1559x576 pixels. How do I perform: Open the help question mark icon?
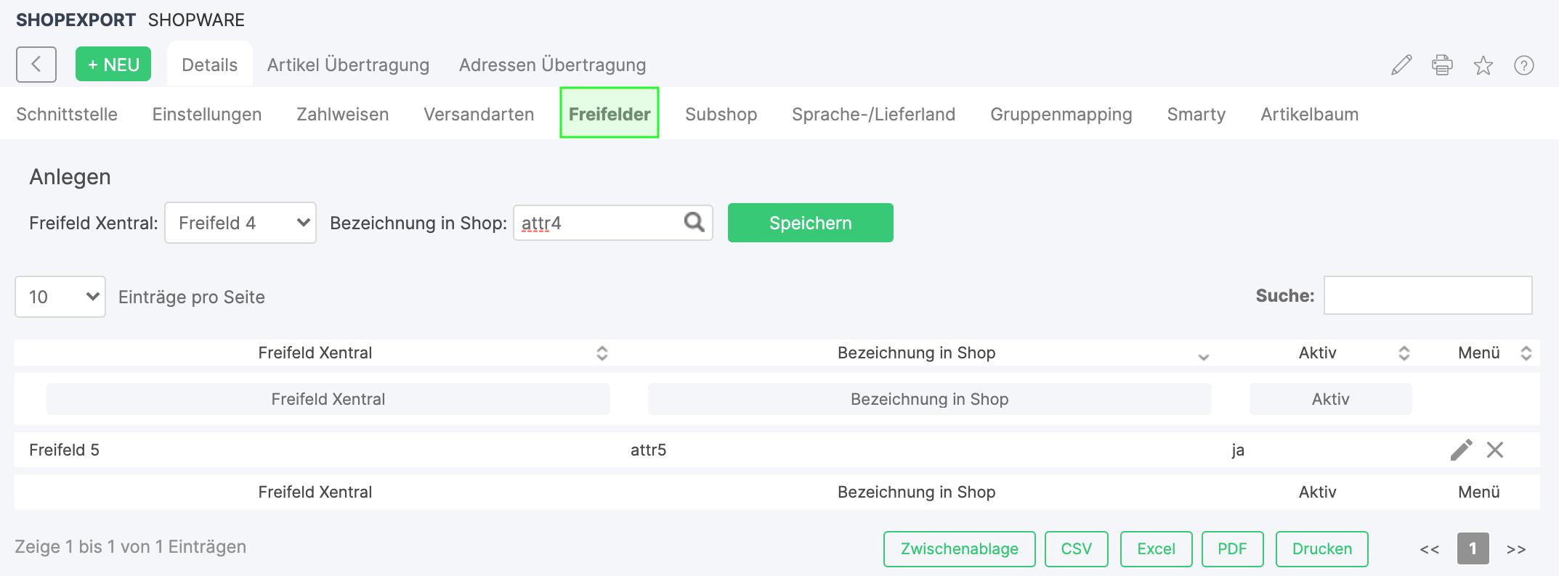point(1523,65)
